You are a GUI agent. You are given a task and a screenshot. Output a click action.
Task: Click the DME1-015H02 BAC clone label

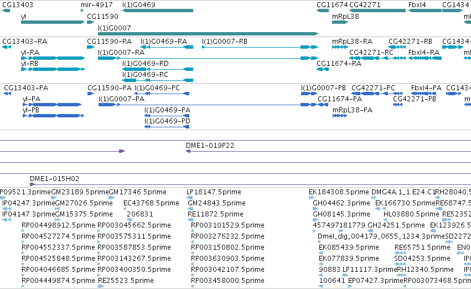(55, 179)
